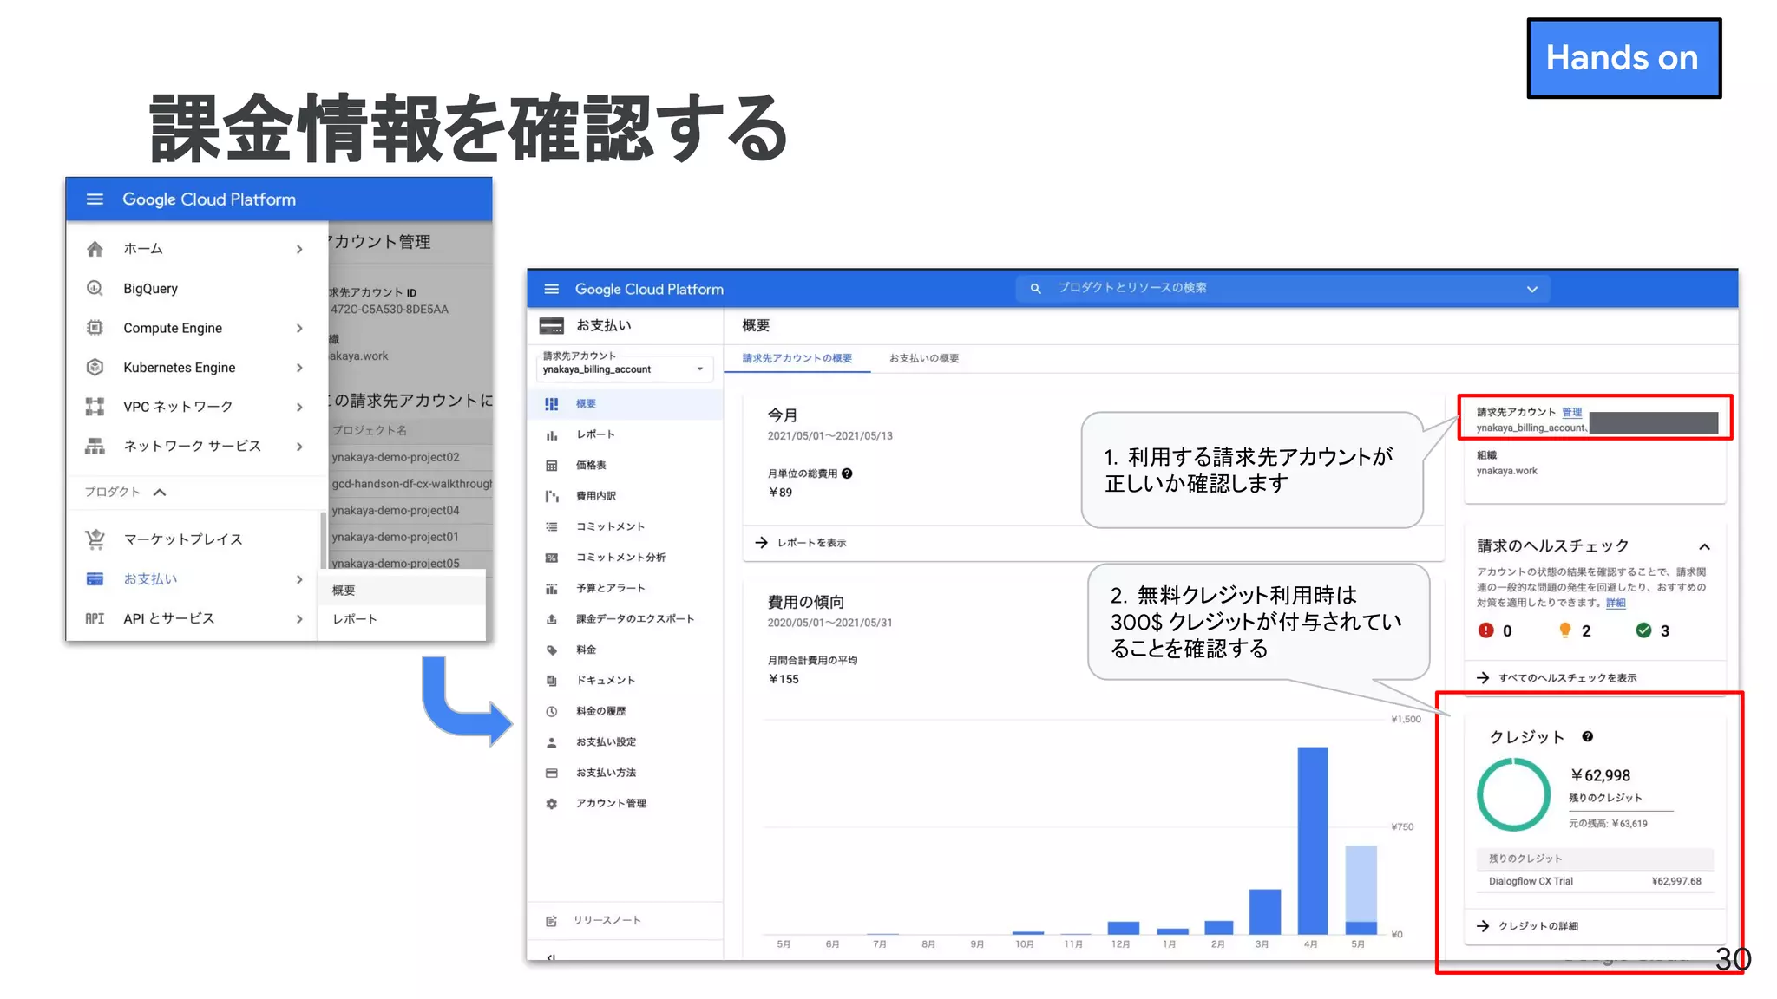
Task: Click the プロダクトとリソースの検索 search field
Action: point(1282,288)
